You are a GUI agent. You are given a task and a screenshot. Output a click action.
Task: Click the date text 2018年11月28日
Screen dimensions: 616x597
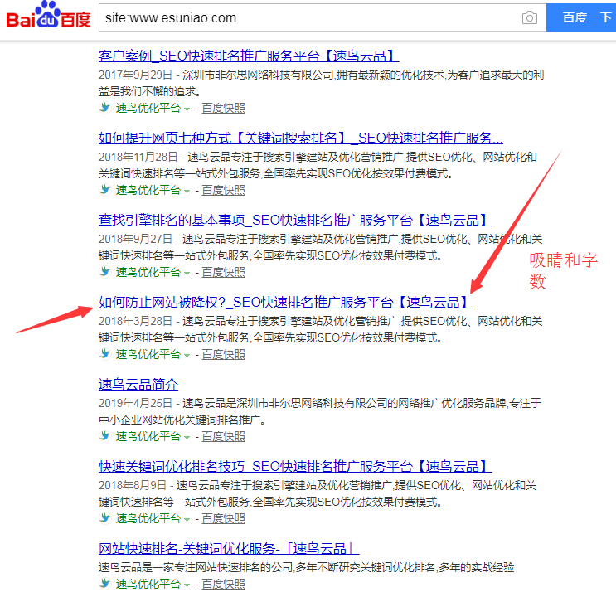coord(138,157)
